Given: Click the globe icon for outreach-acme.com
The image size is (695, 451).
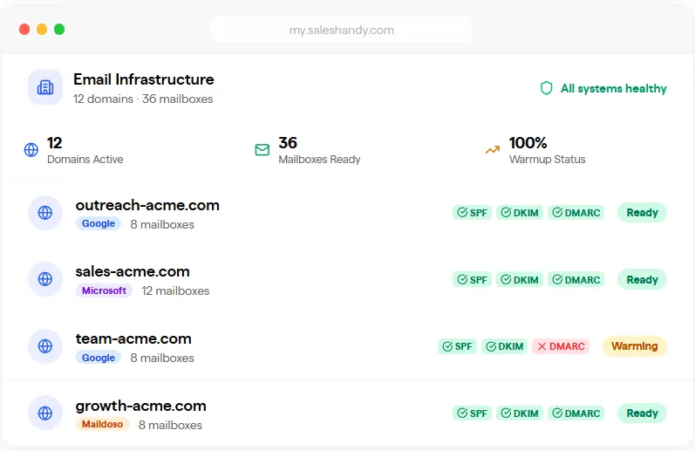Looking at the screenshot, I should point(45,213).
